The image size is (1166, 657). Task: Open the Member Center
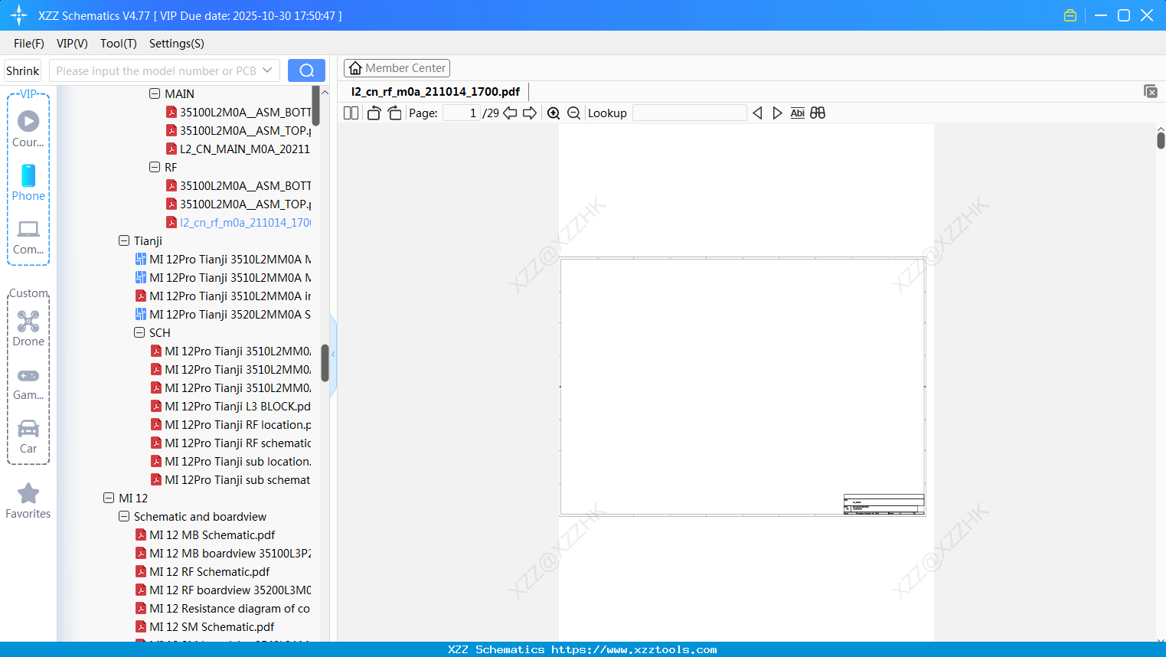tap(397, 68)
